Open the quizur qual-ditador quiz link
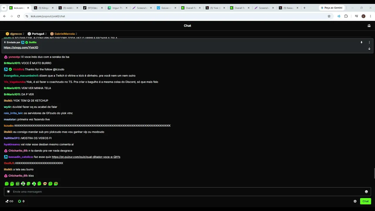This screenshot has height=211, width=375. (x=86, y=157)
